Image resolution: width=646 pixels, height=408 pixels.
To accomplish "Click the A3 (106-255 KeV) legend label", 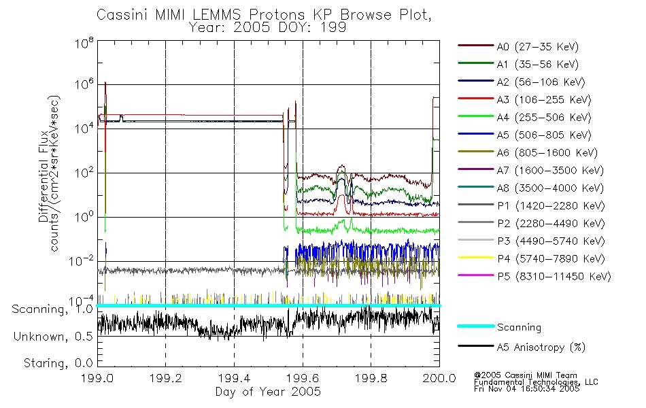I will [544, 100].
